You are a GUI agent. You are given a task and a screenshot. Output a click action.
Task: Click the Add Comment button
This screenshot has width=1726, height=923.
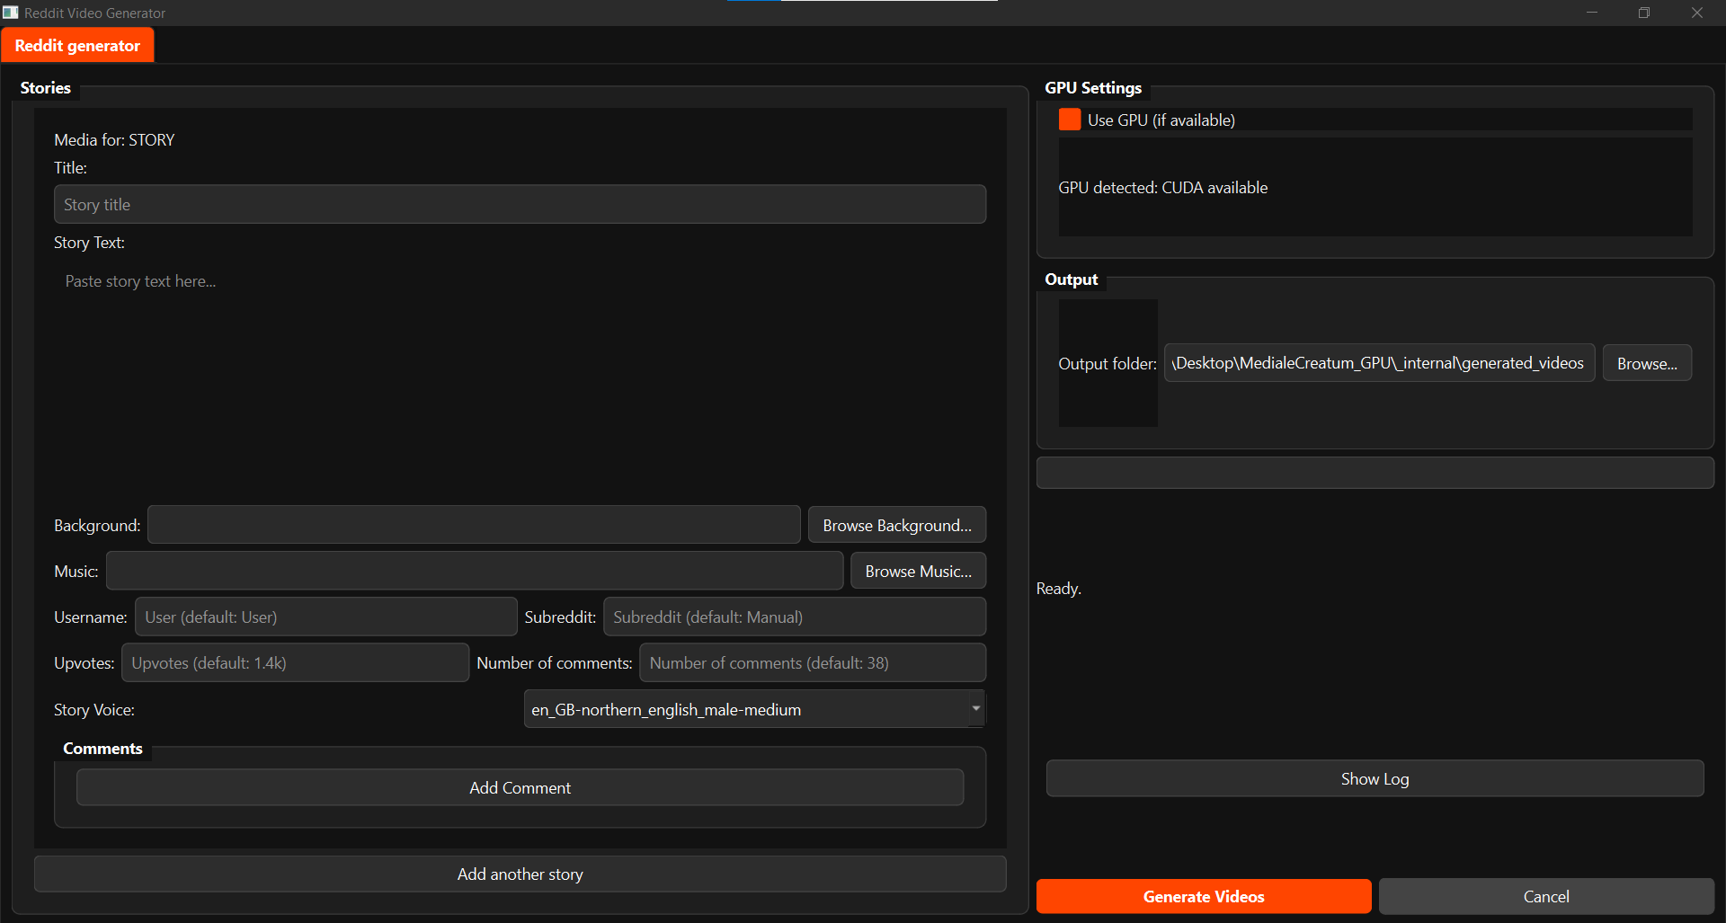(520, 787)
